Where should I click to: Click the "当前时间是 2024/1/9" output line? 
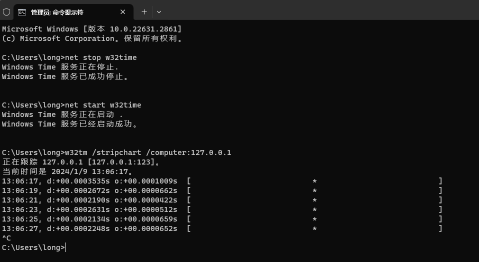click(67, 171)
